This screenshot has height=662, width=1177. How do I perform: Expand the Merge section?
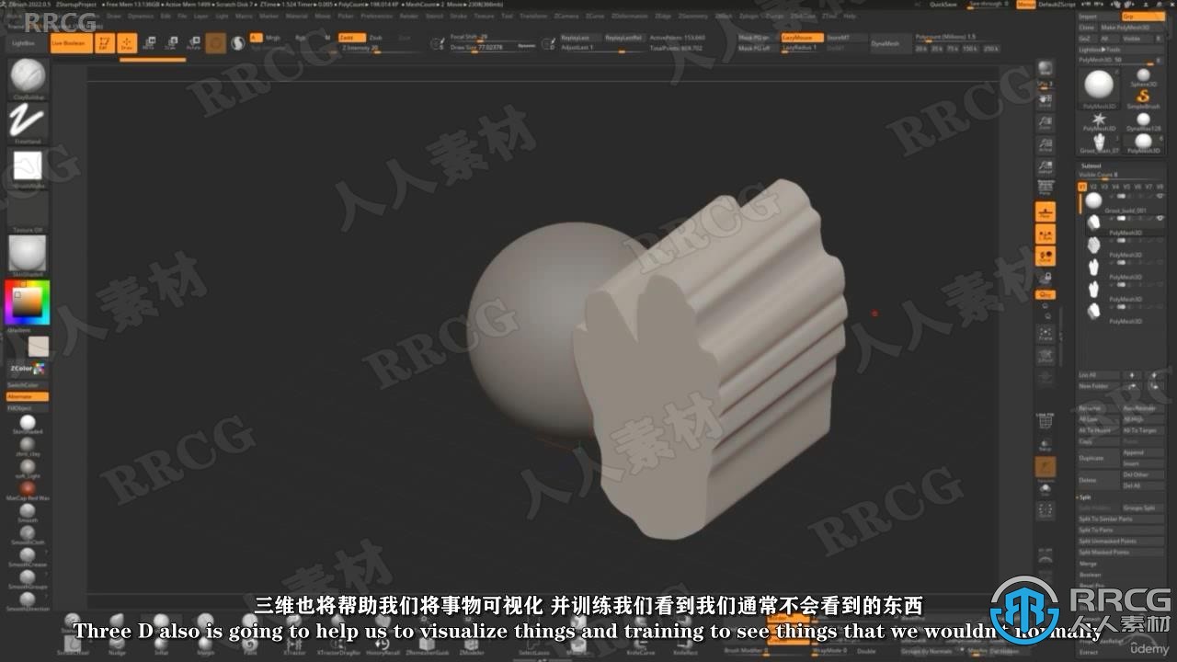coord(1090,564)
